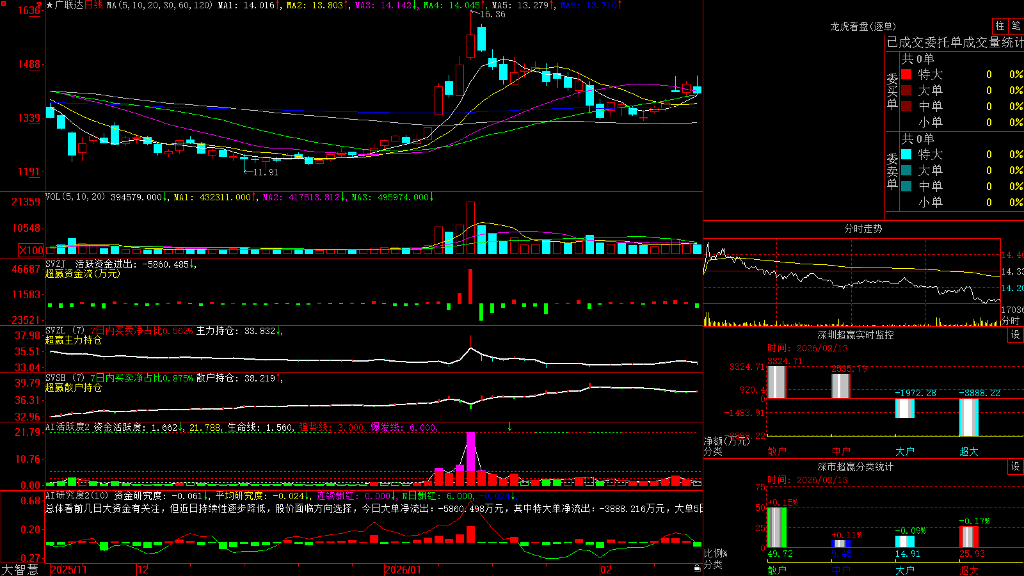This screenshot has height=576, width=1024.
Task: Click the 主力持仓: 33.832 value
Action: 239,331
